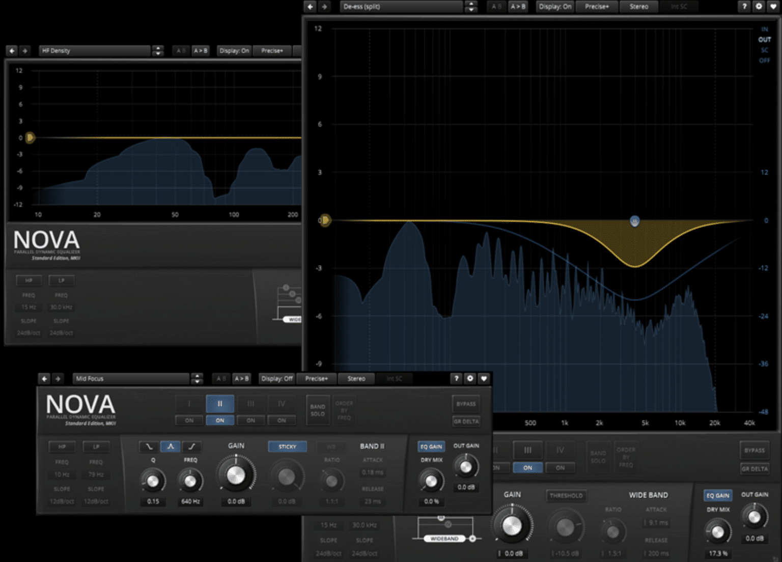
Task: Turn off Band III in the bottom panel
Action: tap(528, 468)
